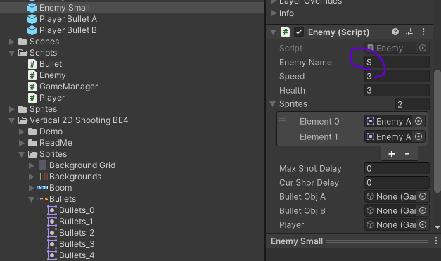Expand the ReadMe folder arrow
The width and height of the screenshot is (441, 261).
22,143
